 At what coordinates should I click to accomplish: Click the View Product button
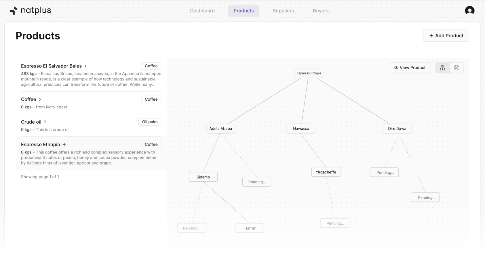pos(410,68)
